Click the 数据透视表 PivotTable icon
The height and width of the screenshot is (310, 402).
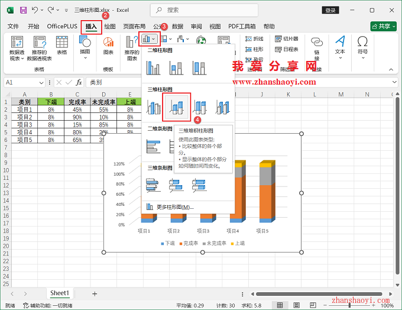17,47
